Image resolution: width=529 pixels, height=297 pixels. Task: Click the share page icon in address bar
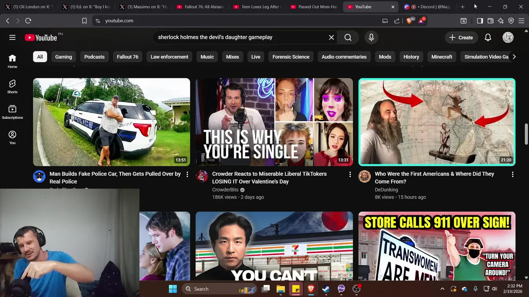[397, 21]
